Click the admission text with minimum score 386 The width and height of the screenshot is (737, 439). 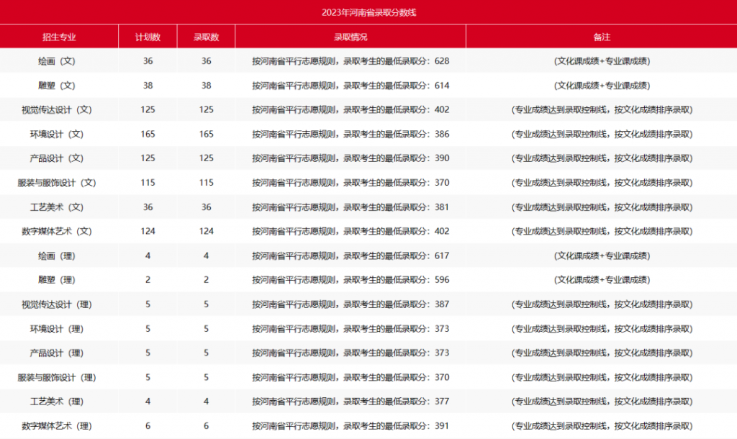click(351, 134)
